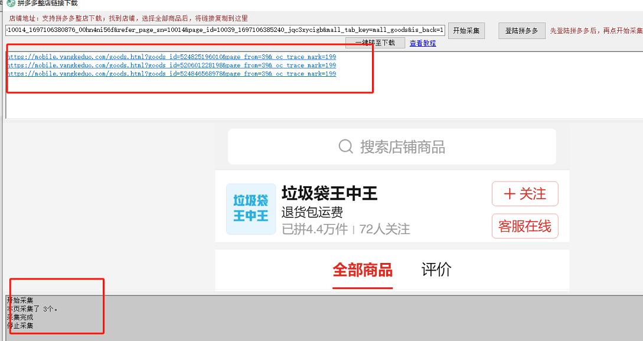This screenshot has height=341, width=643.
Task: Start collecting with the 开始采集 button
Action: (466, 31)
